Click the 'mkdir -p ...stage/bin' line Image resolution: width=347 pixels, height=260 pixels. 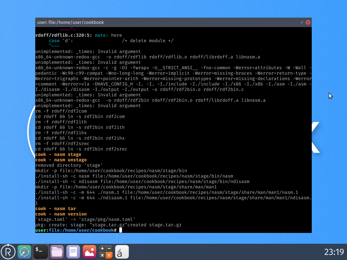(111, 171)
